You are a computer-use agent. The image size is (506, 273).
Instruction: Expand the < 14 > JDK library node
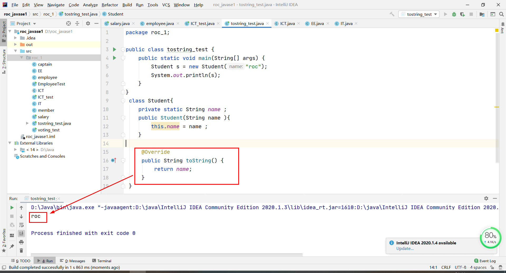pyautogui.click(x=15, y=150)
